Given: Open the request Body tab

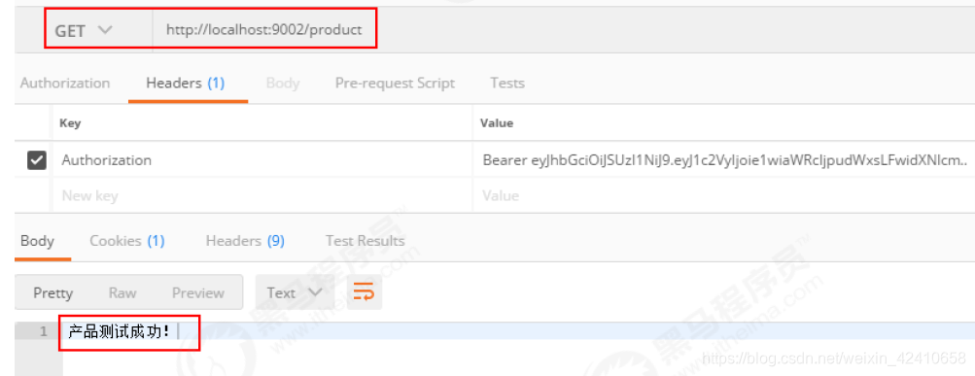Looking at the screenshot, I should [282, 83].
